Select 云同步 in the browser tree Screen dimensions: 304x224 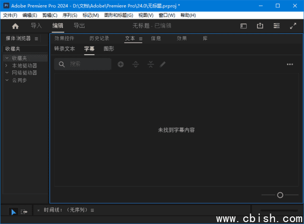coord(19,80)
